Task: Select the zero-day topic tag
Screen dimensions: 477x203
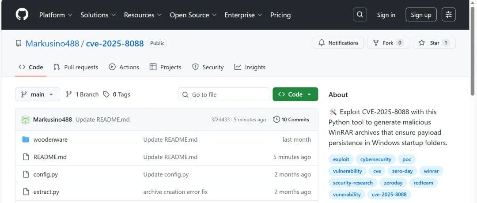Action: pos(402,171)
